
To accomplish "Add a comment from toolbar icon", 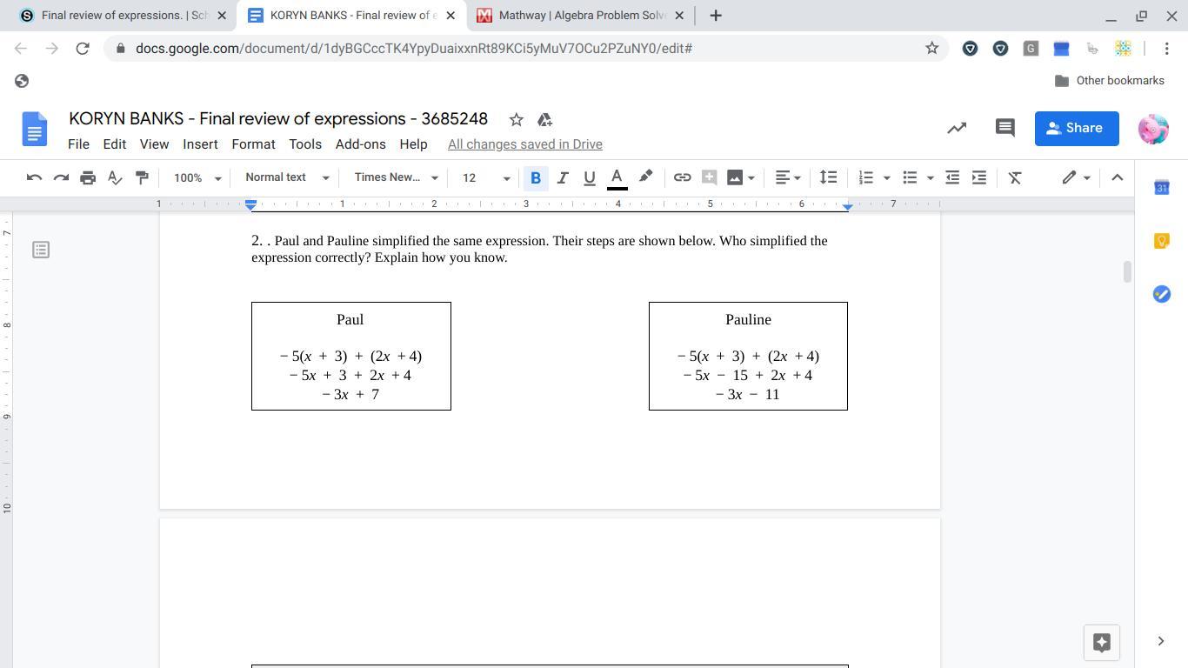I will pyautogui.click(x=709, y=177).
